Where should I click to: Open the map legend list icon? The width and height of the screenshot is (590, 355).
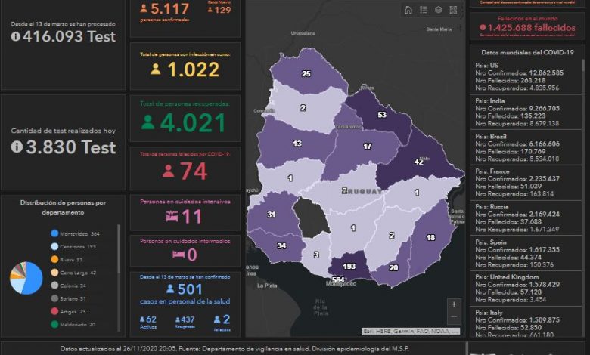(x=424, y=10)
